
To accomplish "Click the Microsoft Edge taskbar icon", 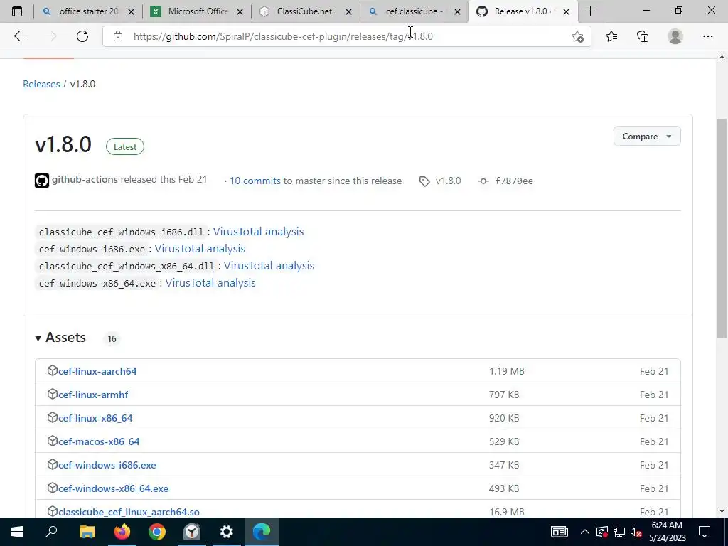I will point(262,532).
